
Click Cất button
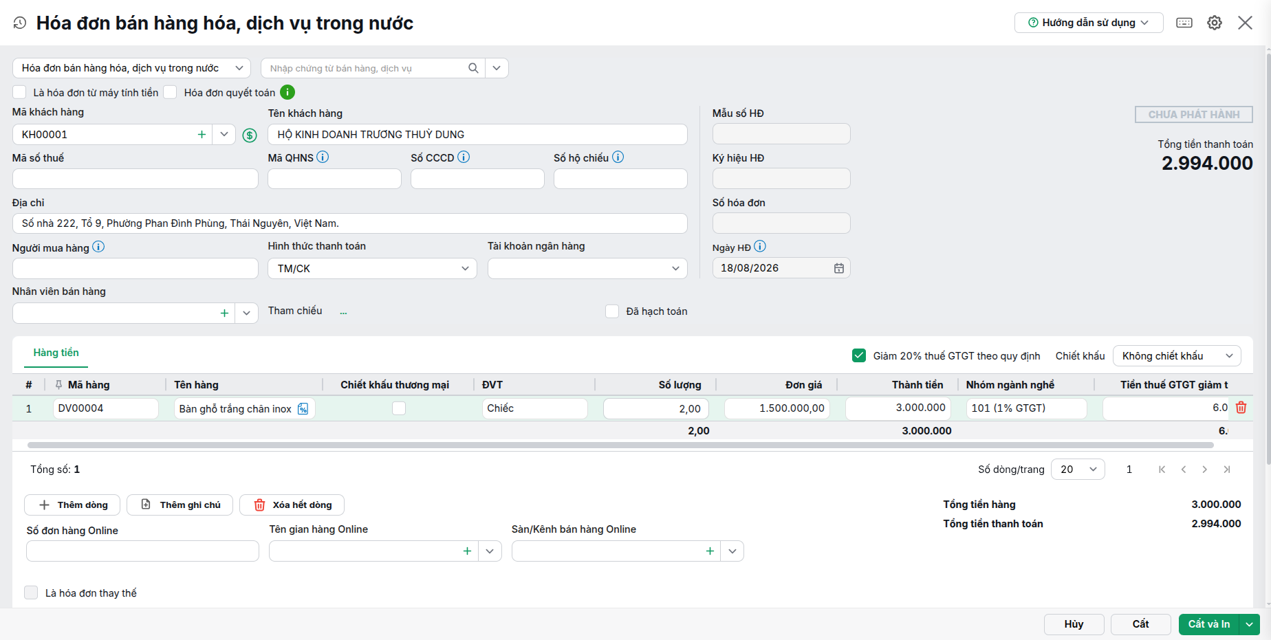point(1140,624)
